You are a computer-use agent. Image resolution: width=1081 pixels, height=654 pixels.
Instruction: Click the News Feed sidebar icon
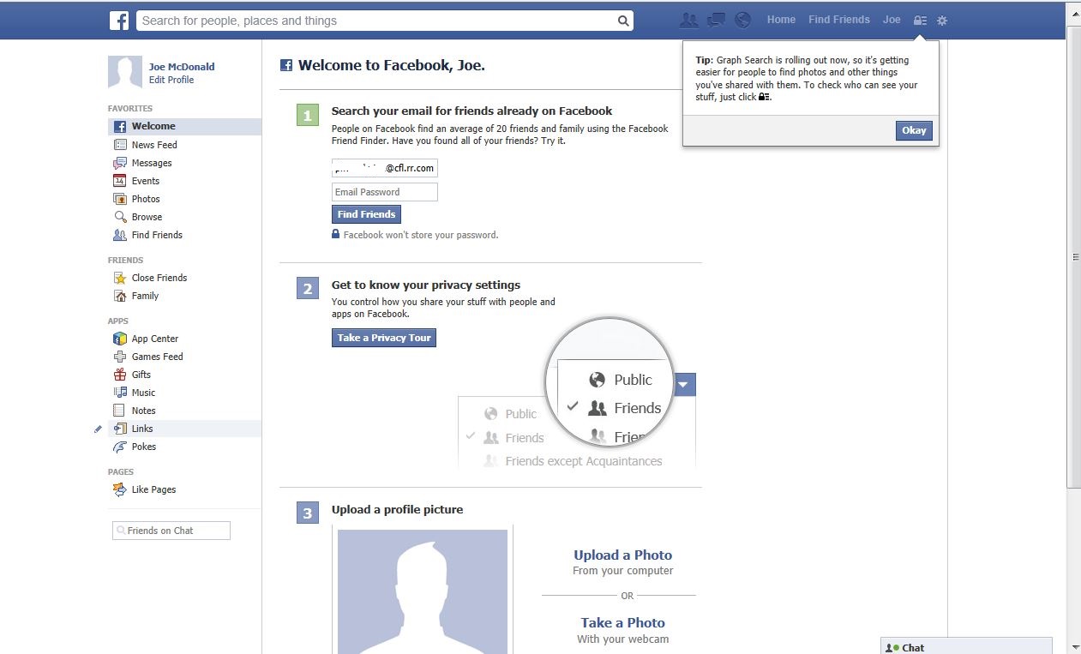[120, 145]
